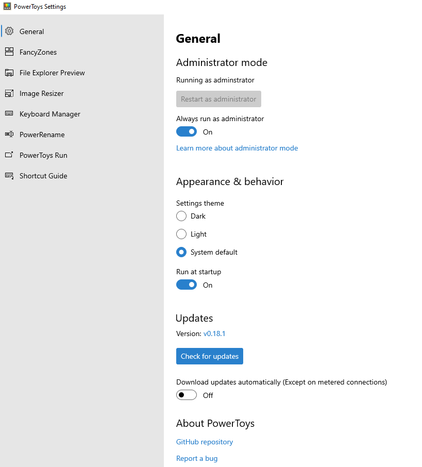This screenshot has width=422, height=467.
Task: Go to File Explorer Preview settings
Action: [82, 73]
